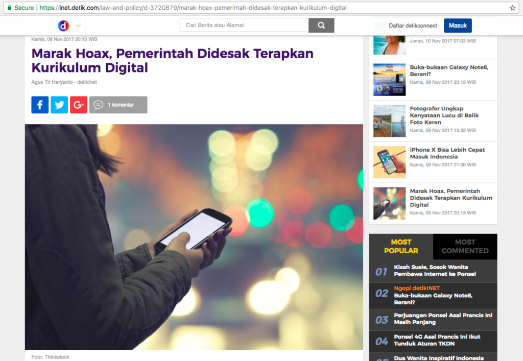Open the '1 komentar' comments button
The width and height of the screenshot is (523, 361).
coord(118,105)
